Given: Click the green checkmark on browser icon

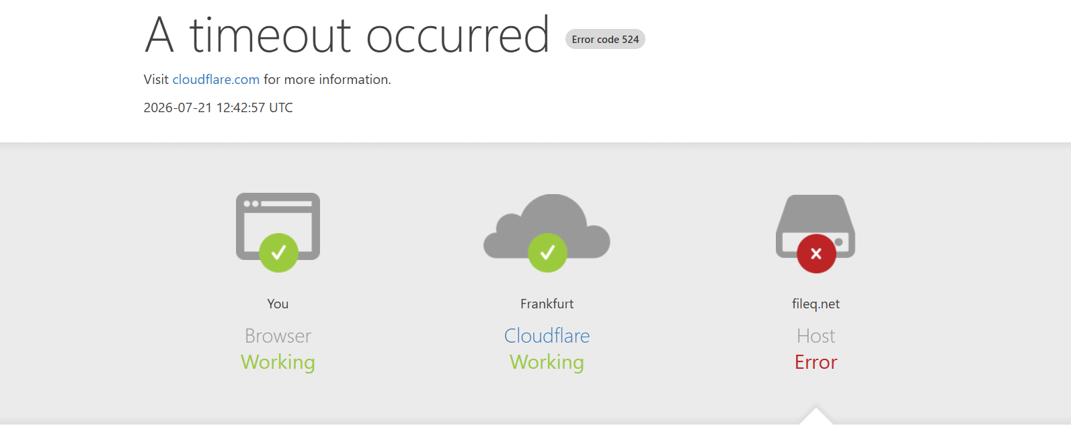Looking at the screenshot, I should [x=278, y=253].
